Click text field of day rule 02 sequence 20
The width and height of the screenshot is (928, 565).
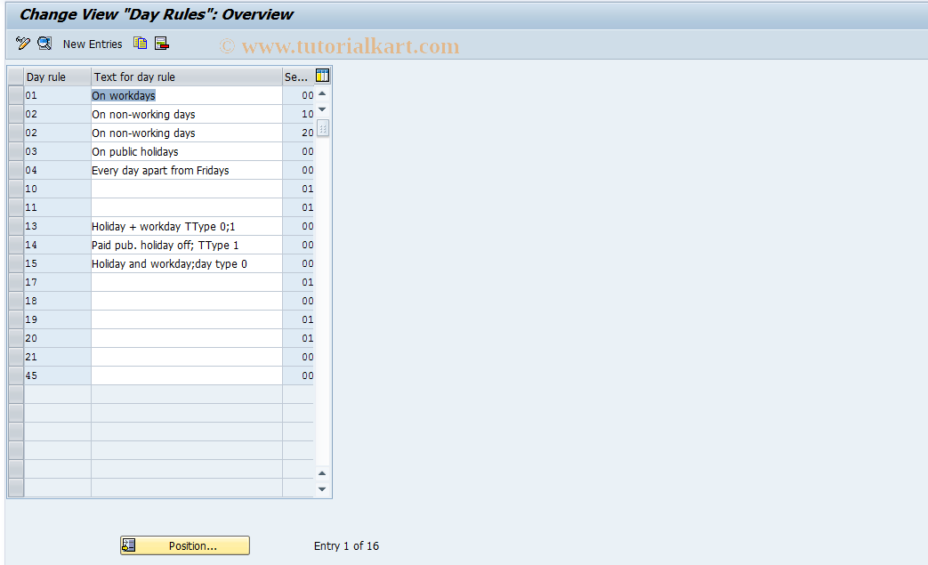[187, 133]
